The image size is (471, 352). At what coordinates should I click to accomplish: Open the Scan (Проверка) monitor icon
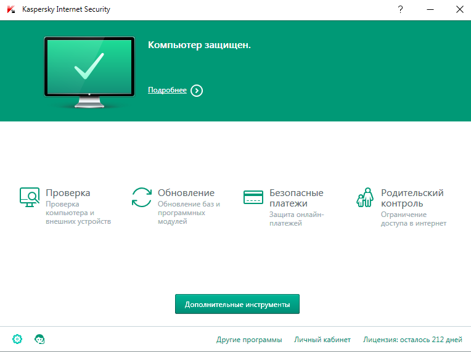[30, 197]
